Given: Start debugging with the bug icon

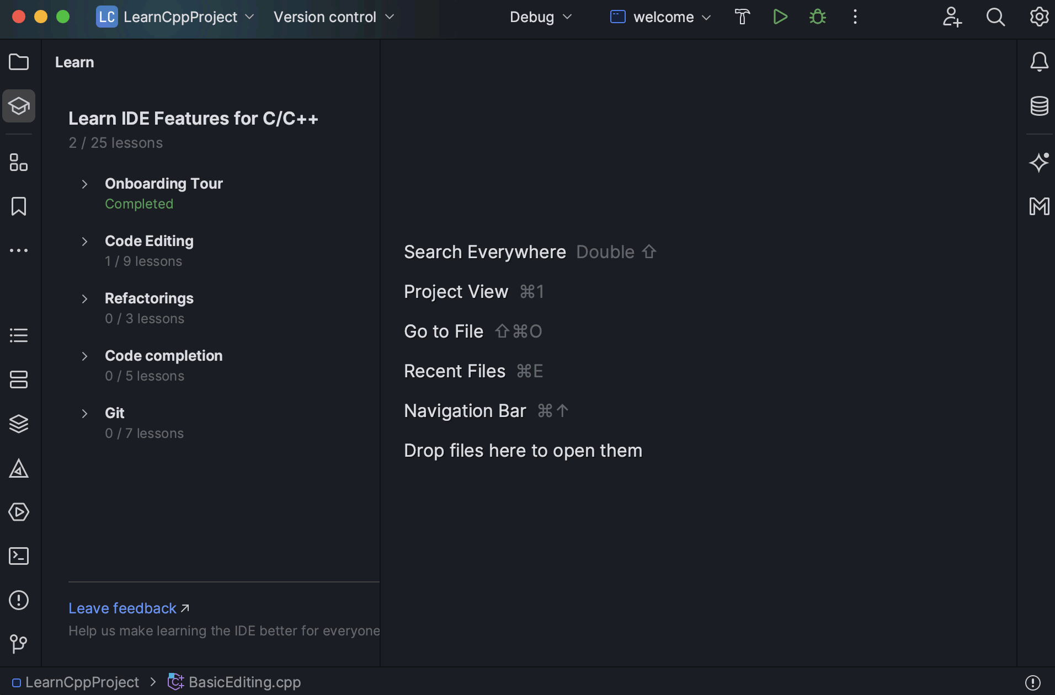Looking at the screenshot, I should coord(817,17).
